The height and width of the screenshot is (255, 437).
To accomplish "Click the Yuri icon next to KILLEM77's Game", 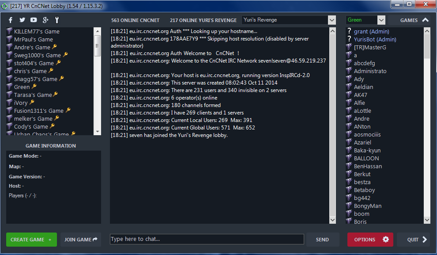I will click(x=10, y=31).
